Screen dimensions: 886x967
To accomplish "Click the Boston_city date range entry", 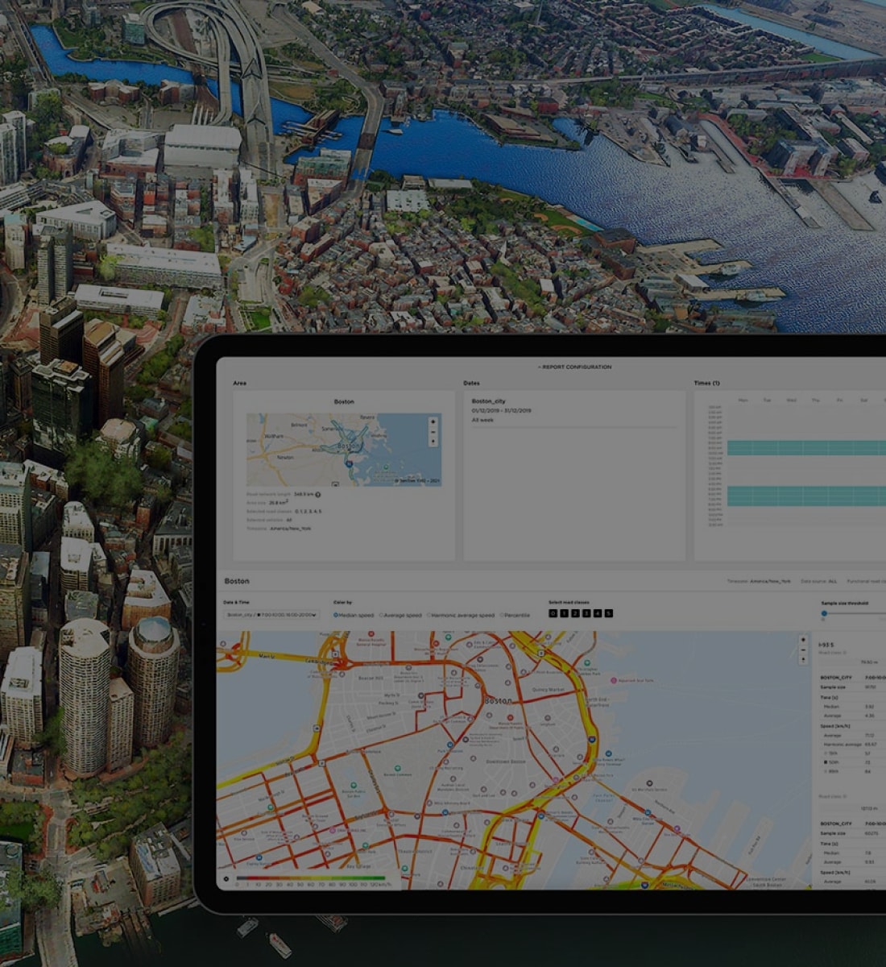I will 489,401.
